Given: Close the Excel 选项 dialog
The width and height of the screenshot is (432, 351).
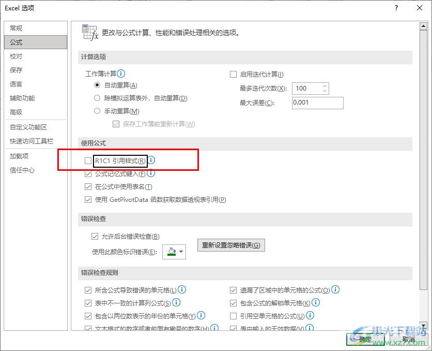Looking at the screenshot, I should click(x=419, y=8).
